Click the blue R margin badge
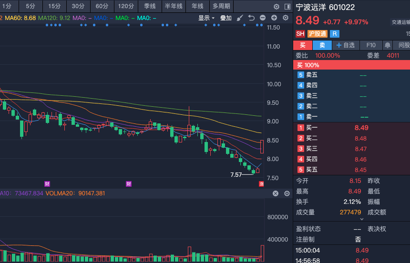Viewport: 410px width, 263px height. (334, 34)
